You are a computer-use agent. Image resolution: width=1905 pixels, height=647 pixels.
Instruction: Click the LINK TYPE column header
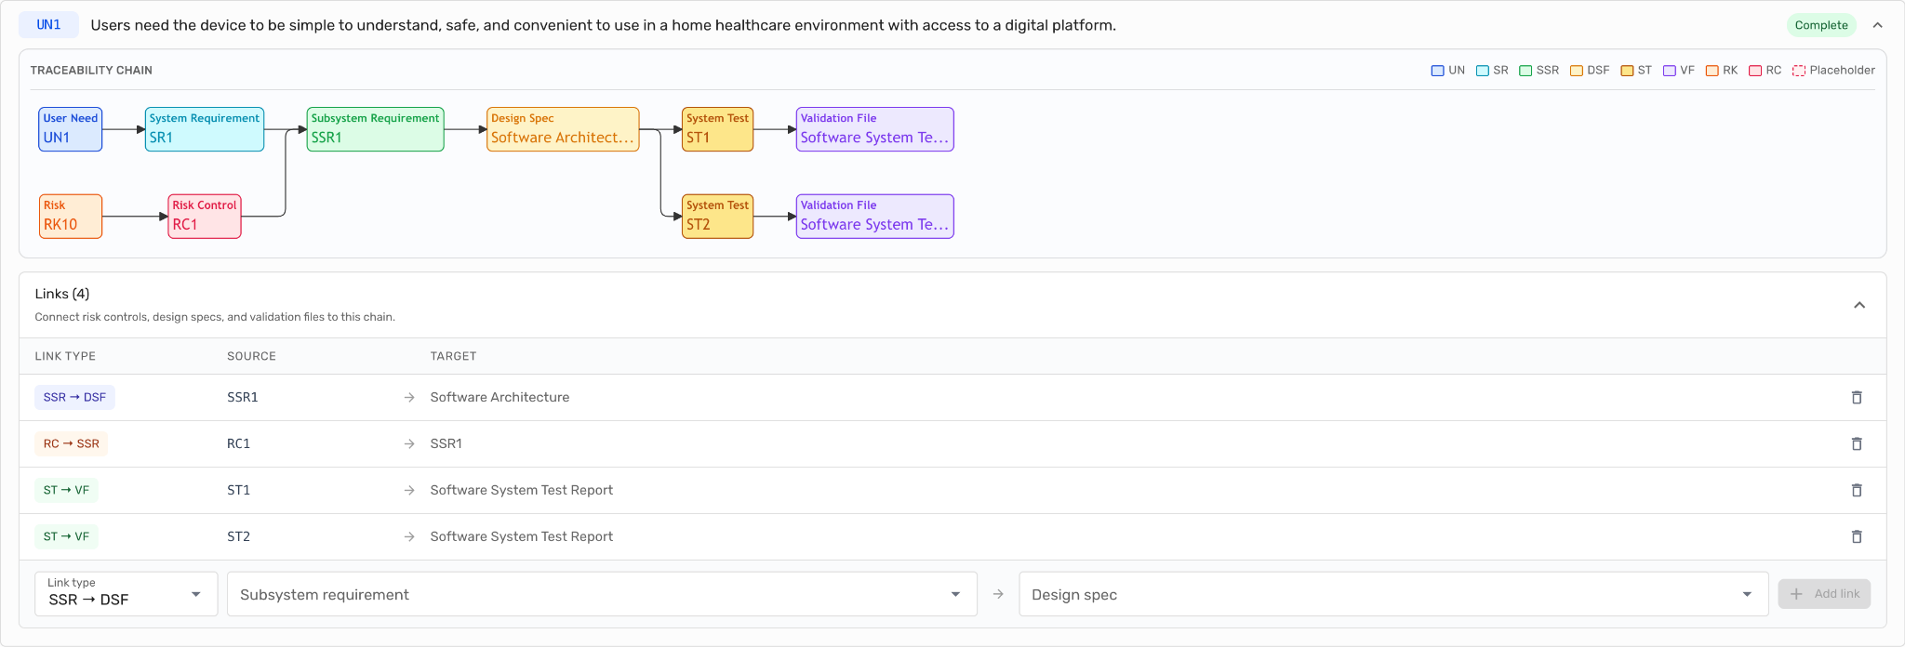65,356
